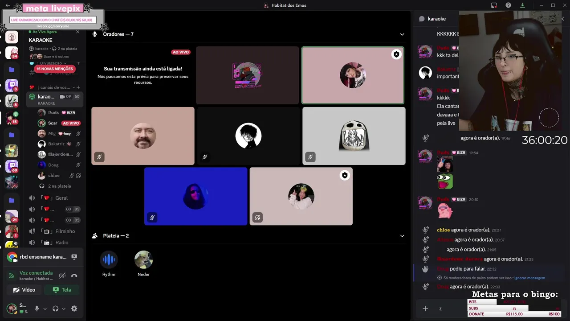This screenshot has height=321, width=570.
Task: Select Bakatriz in the member list
Action: [59, 144]
